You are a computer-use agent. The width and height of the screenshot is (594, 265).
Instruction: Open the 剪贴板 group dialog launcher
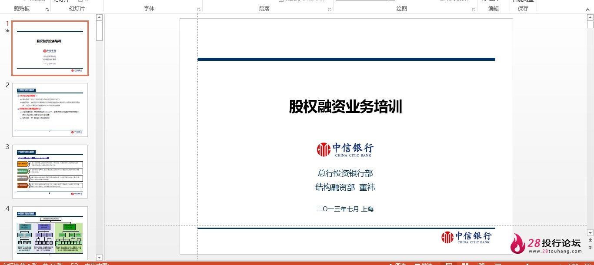point(47,10)
